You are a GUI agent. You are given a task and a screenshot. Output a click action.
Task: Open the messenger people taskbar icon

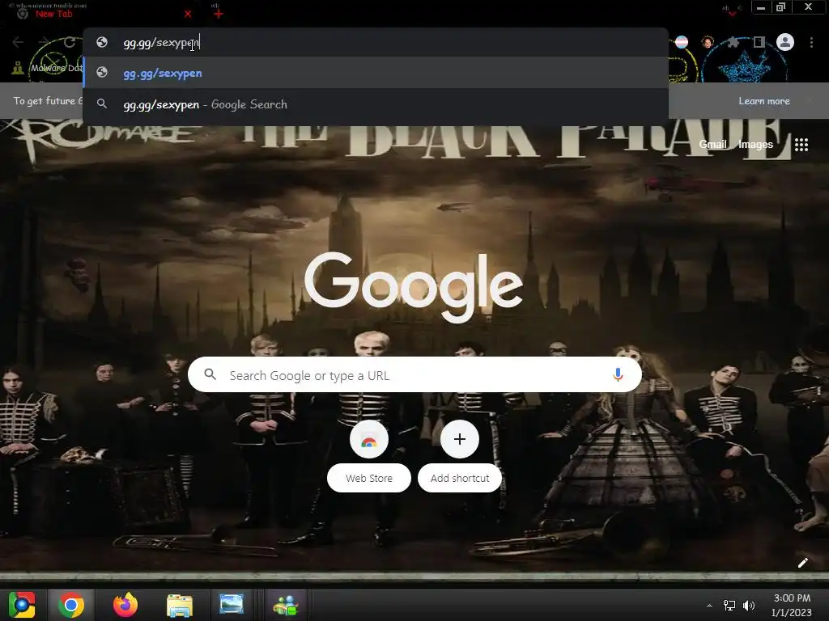[x=286, y=605]
